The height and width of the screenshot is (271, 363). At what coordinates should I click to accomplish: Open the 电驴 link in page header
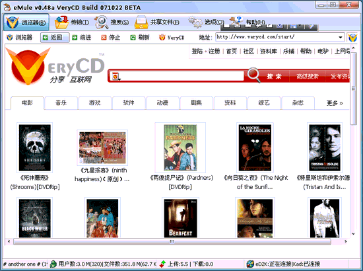click(323, 52)
